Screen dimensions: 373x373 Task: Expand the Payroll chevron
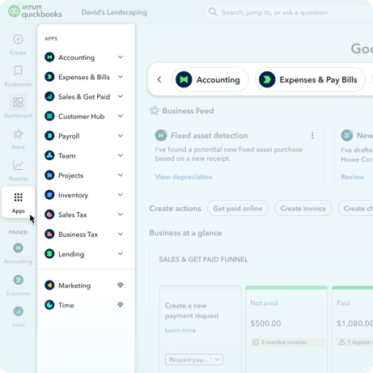tap(121, 136)
